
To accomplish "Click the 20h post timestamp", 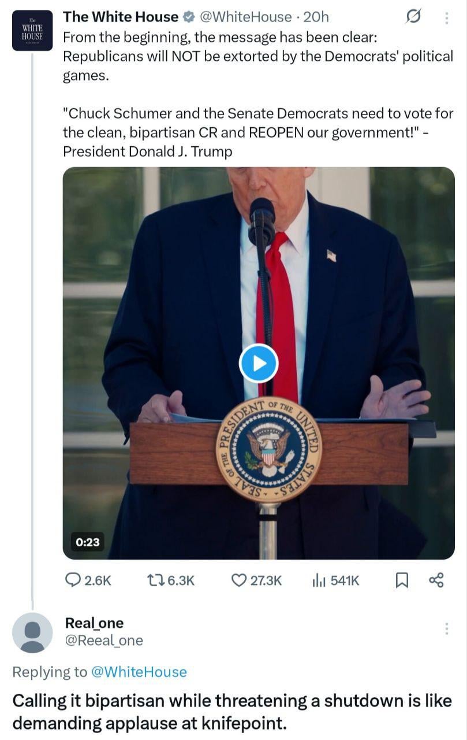I will (316, 17).
